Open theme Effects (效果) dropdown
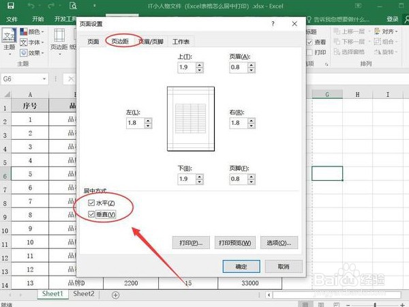409x307 pixels. tap(32, 53)
